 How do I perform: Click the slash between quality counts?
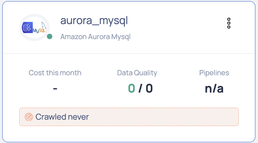coord(140,88)
